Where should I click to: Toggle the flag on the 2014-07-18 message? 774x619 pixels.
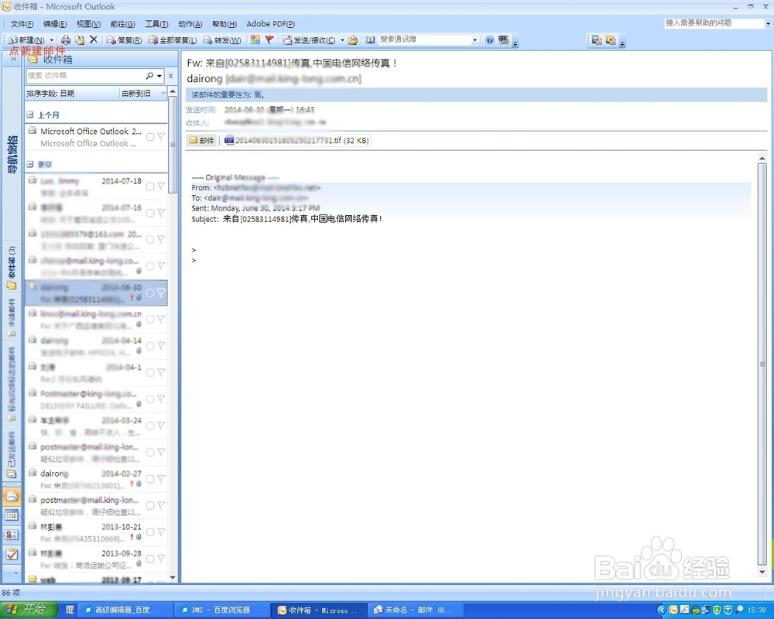161,186
